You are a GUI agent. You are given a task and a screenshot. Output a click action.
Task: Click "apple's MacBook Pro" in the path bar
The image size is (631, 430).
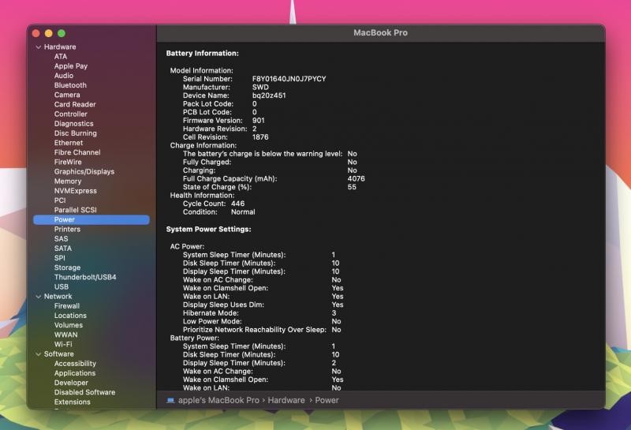point(218,401)
